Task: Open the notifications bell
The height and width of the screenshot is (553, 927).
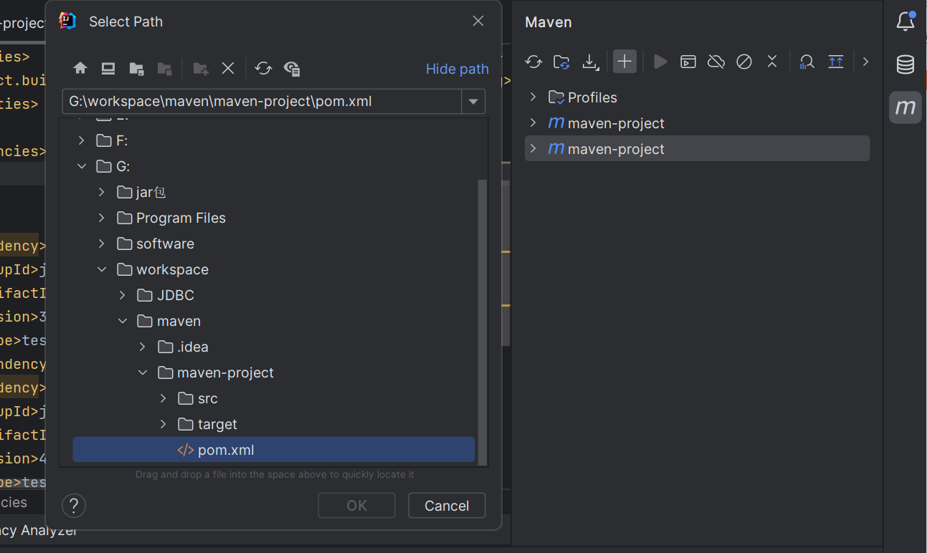Action: pyautogui.click(x=905, y=22)
